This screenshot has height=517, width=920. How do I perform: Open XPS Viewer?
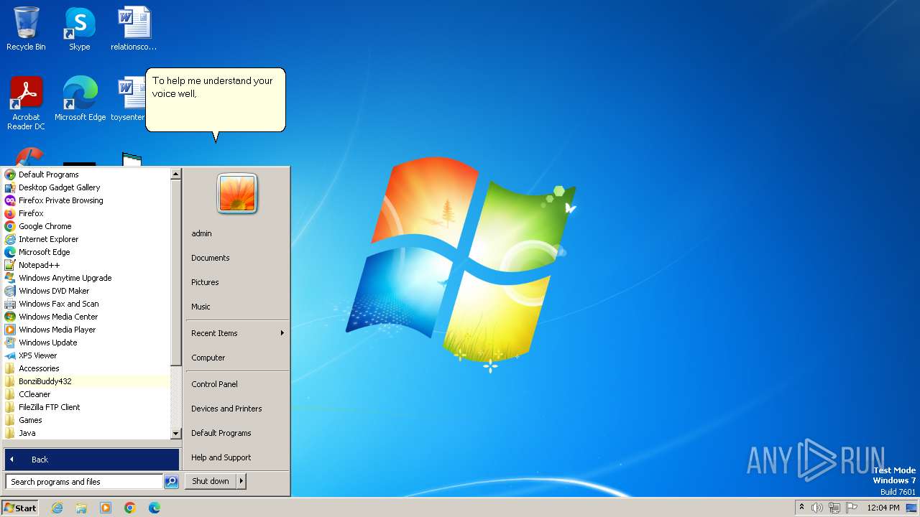pyautogui.click(x=87, y=355)
